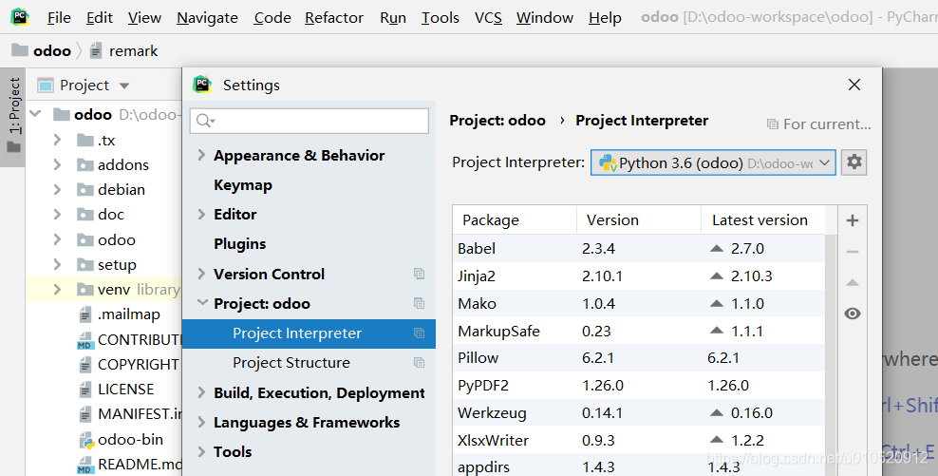Open Keymap settings

click(243, 185)
